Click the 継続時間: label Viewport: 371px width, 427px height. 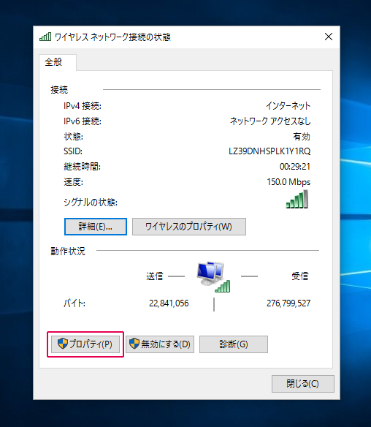[82, 167]
